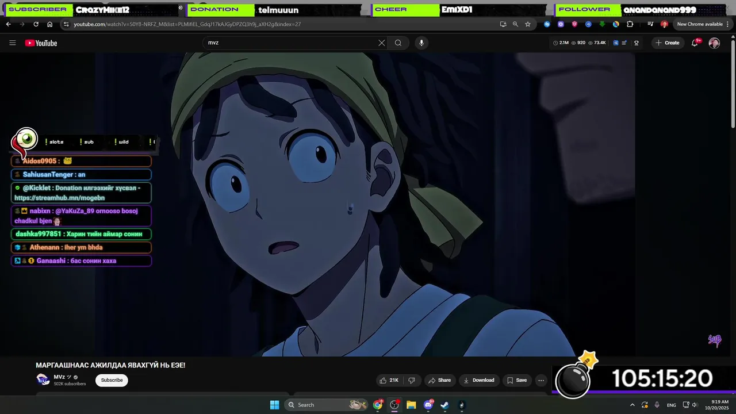Subscribe to the MVz channel
Image resolution: width=736 pixels, height=414 pixels.
coord(112,380)
